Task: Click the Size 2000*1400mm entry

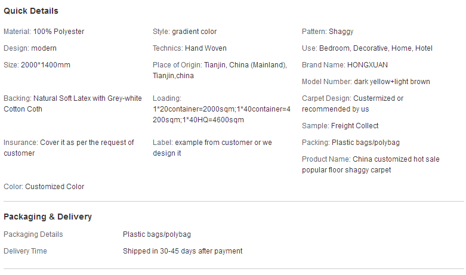Action: (x=37, y=65)
